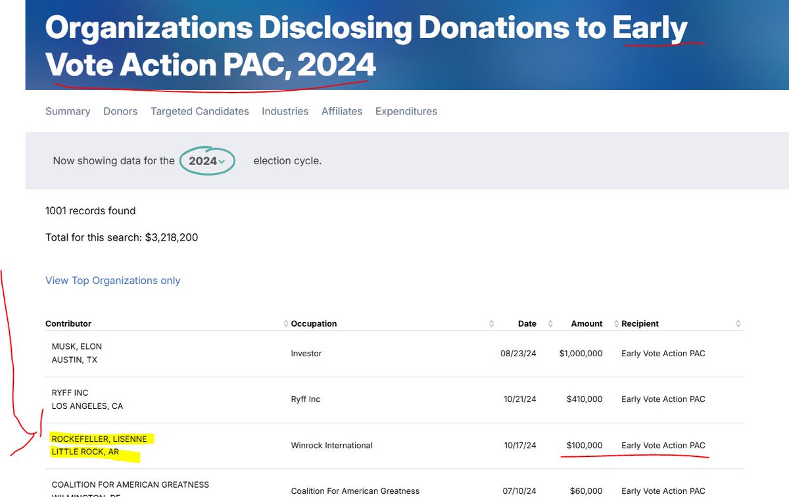Viewport: 789px width, 497px height.
Task: Open the Affiliates tab
Action: (x=342, y=111)
